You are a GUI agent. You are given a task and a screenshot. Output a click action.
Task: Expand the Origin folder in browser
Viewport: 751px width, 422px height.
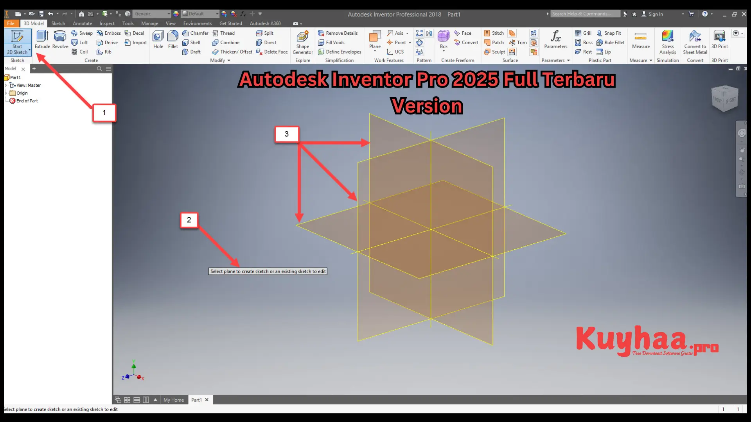(6, 93)
